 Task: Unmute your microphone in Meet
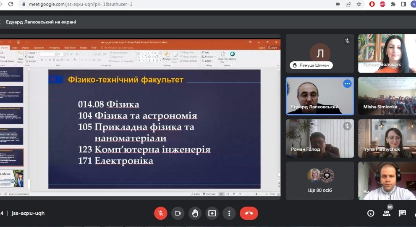point(160,213)
